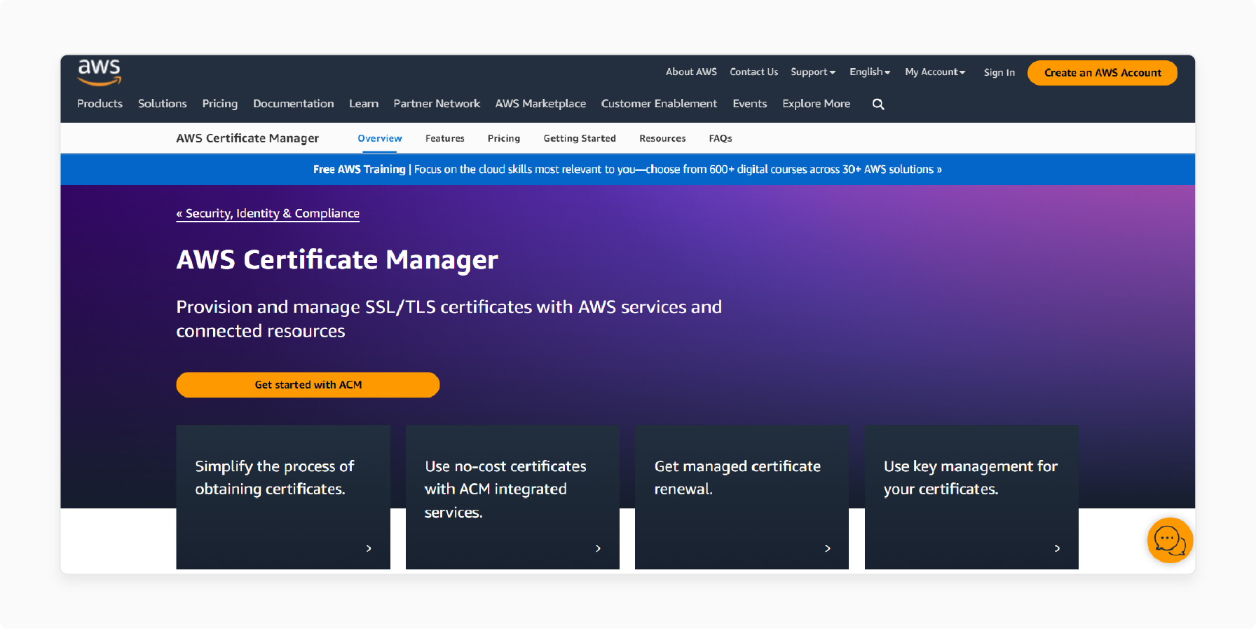The height and width of the screenshot is (629, 1256).
Task: Click arrow on managed certificate renewal card
Action: (828, 548)
